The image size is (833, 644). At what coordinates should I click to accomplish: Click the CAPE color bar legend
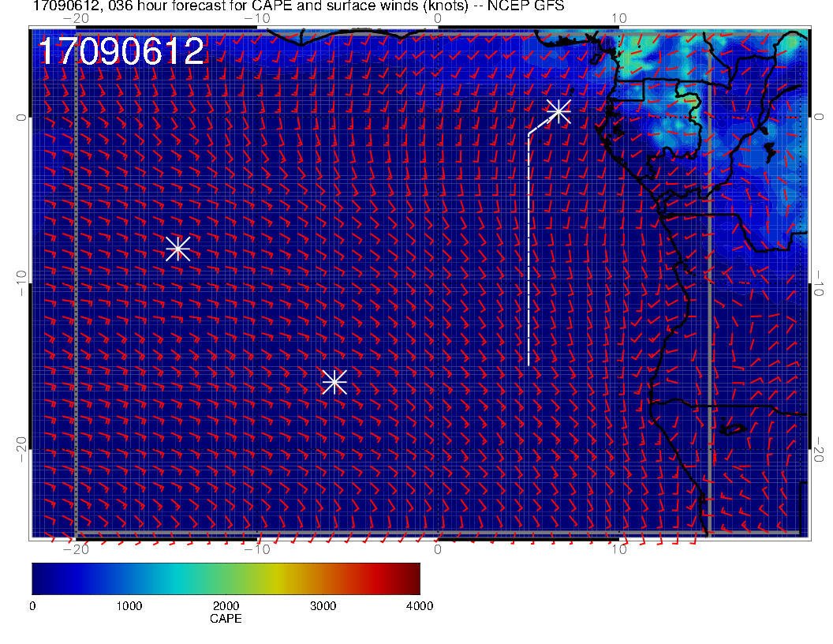tap(226, 578)
